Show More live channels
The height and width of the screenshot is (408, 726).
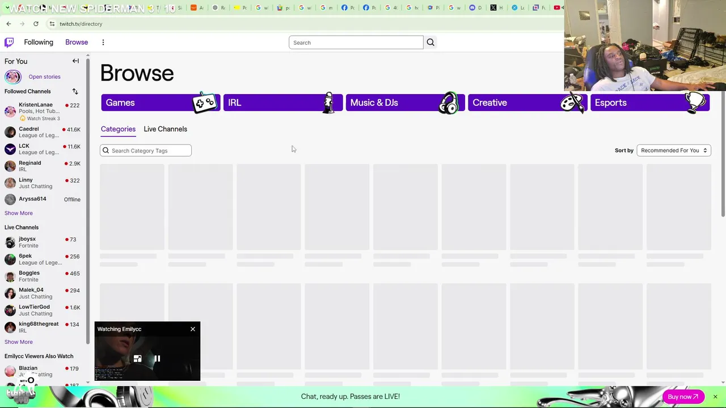click(x=19, y=342)
